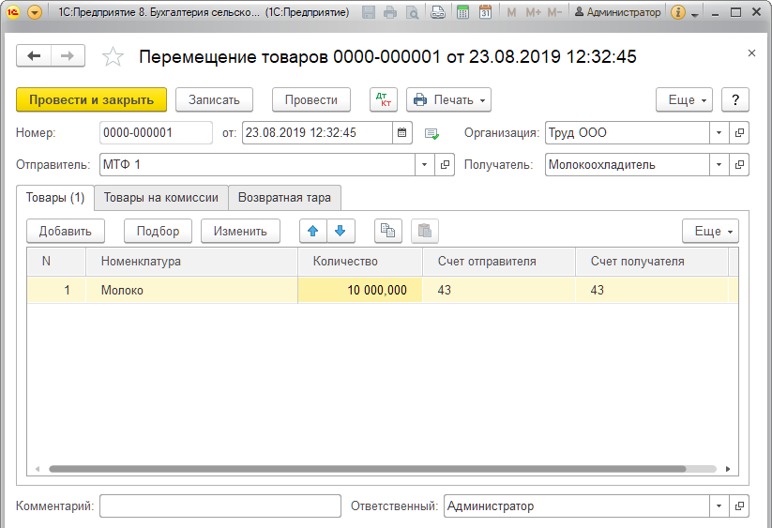Go forward with the right arrow button

pyautogui.click(x=68, y=56)
